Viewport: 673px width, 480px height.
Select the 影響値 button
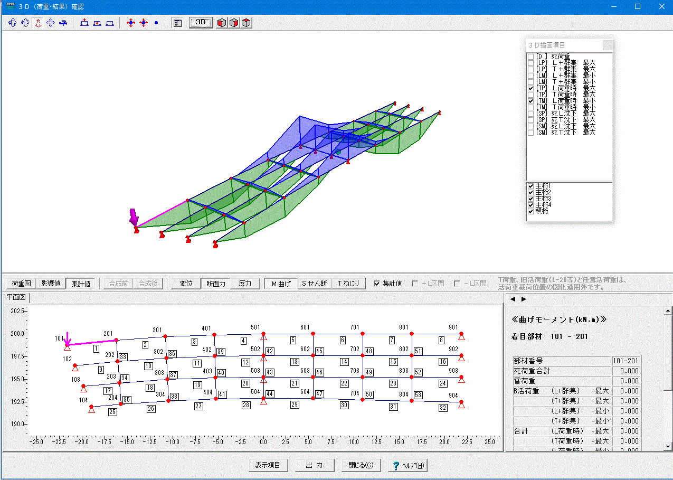click(x=51, y=284)
